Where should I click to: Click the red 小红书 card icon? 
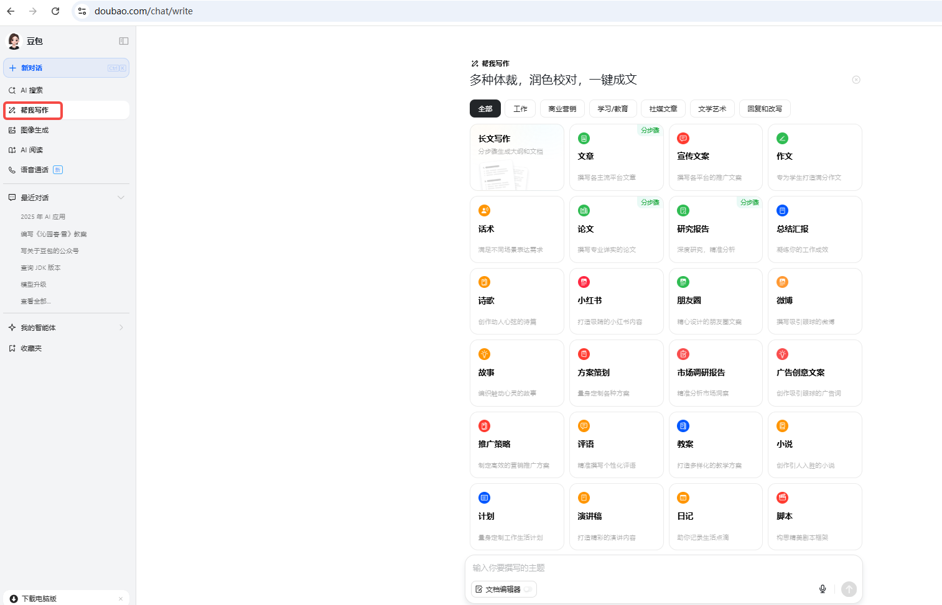coord(584,282)
